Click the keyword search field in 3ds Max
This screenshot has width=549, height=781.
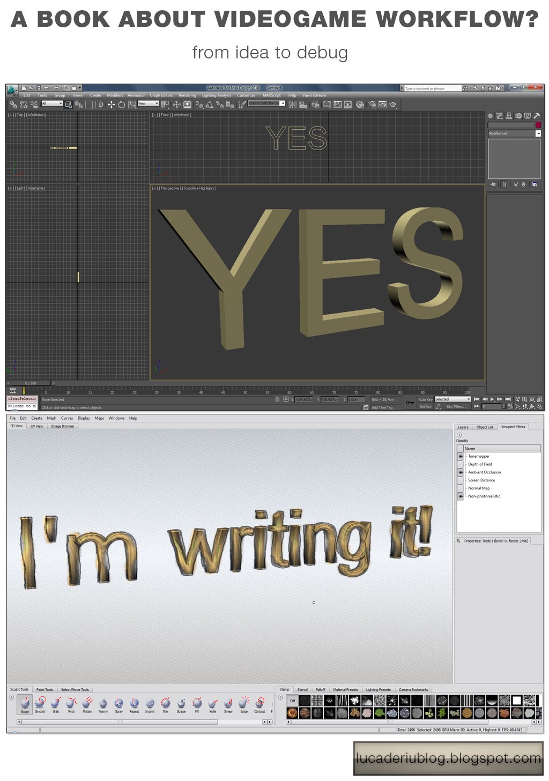433,88
